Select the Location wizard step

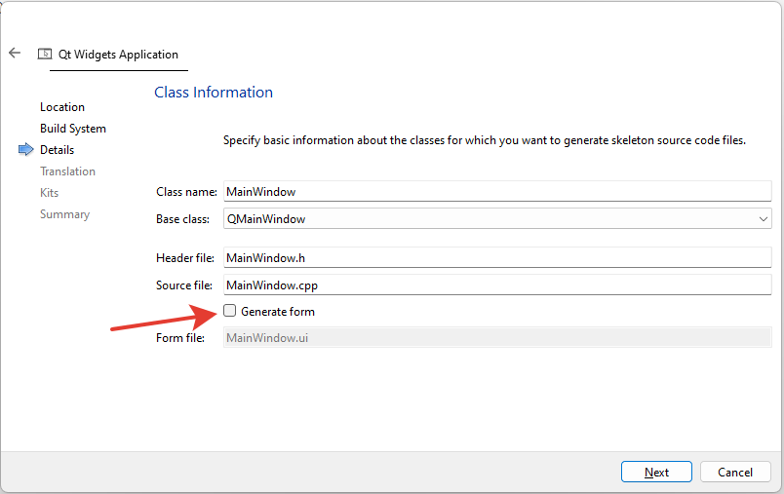tap(62, 107)
